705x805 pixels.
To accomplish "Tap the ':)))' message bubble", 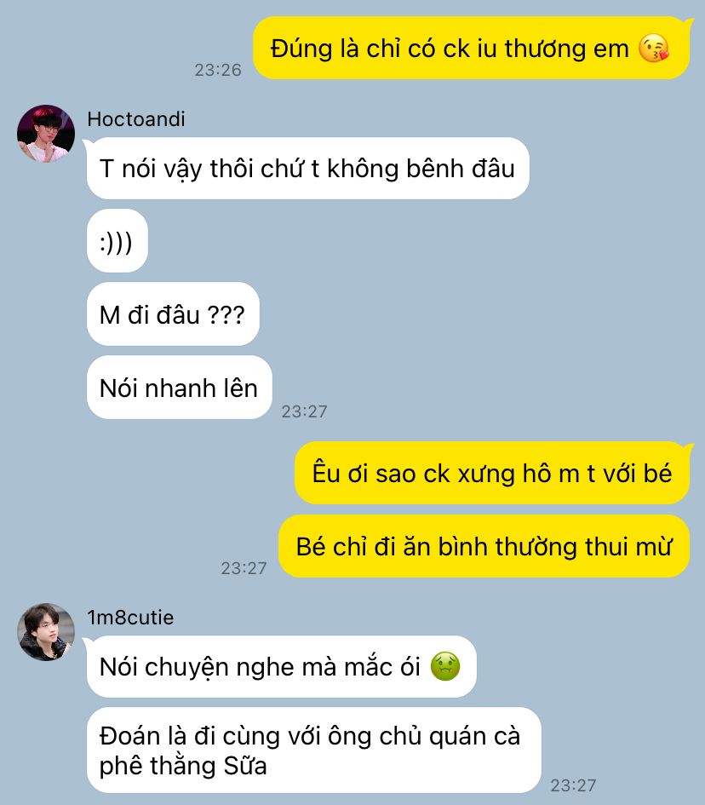I will click(117, 241).
